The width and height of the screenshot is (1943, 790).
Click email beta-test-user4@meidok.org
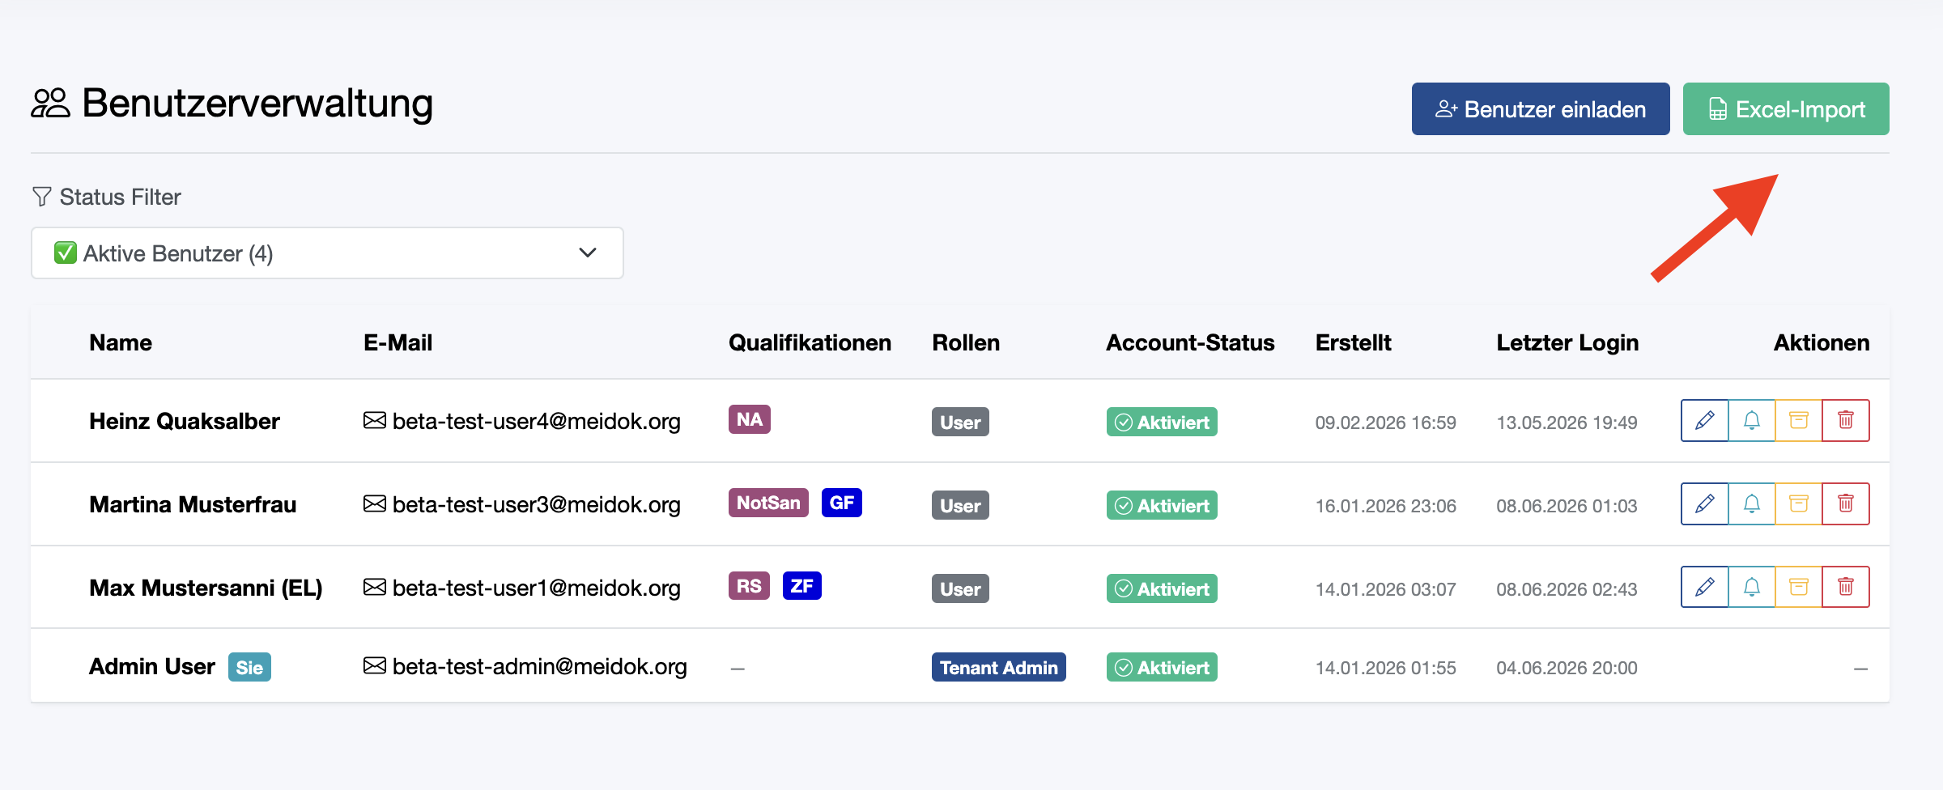(537, 421)
